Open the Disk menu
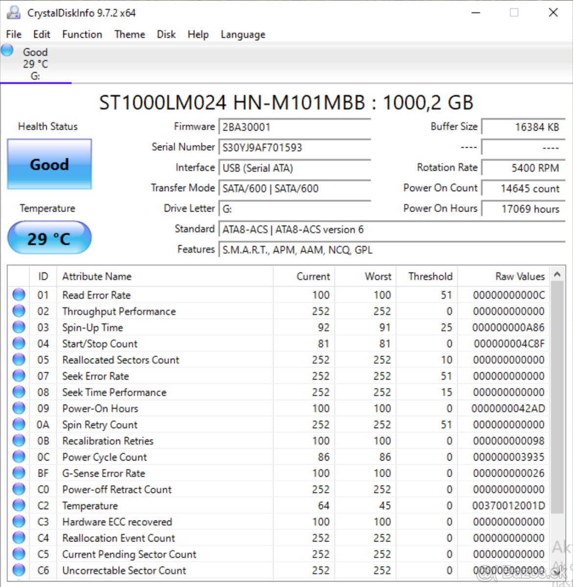This screenshot has height=587, width=573. 166,34
